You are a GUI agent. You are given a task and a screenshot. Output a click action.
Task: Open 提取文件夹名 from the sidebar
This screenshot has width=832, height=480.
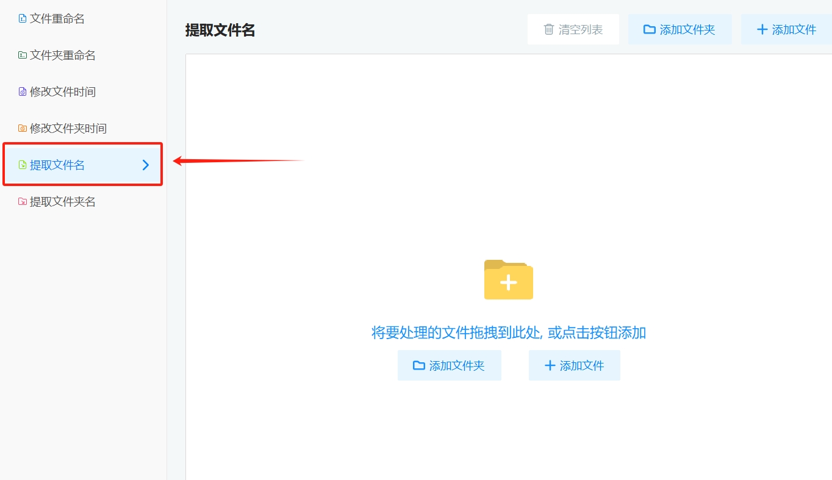click(63, 202)
